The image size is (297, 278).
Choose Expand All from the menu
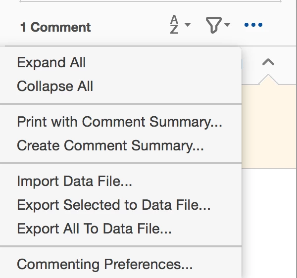[x=51, y=63]
